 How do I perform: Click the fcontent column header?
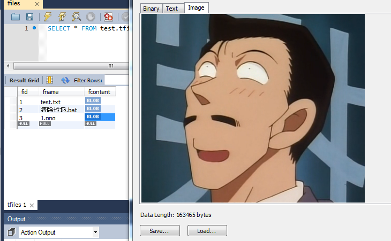100,92
